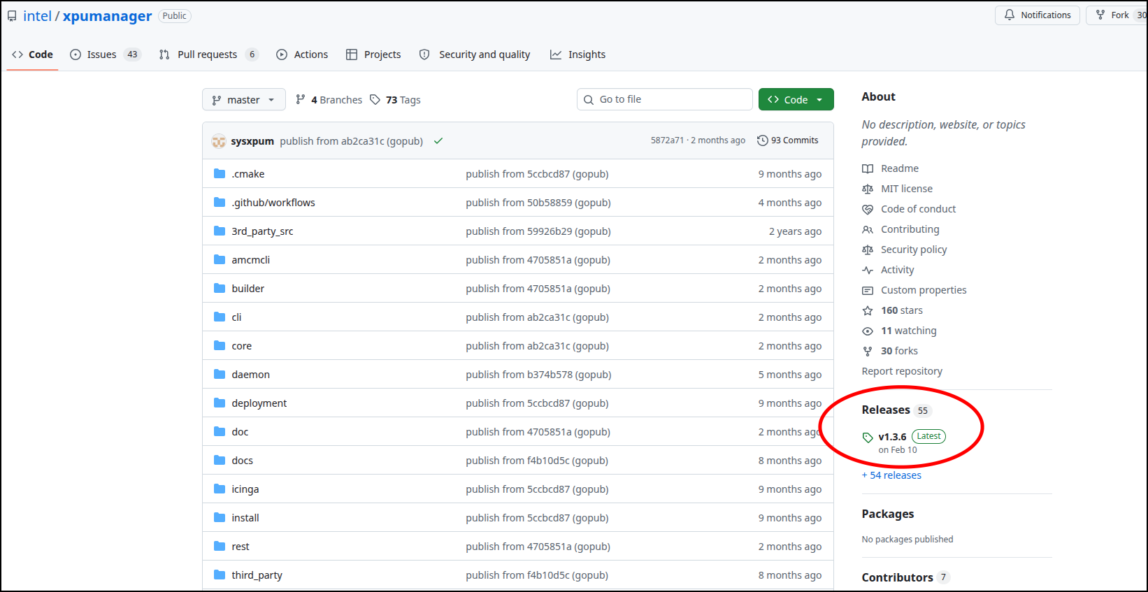The width and height of the screenshot is (1148, 592).
Task: Click the Fork repository icon
Action: pos(1100,15)
